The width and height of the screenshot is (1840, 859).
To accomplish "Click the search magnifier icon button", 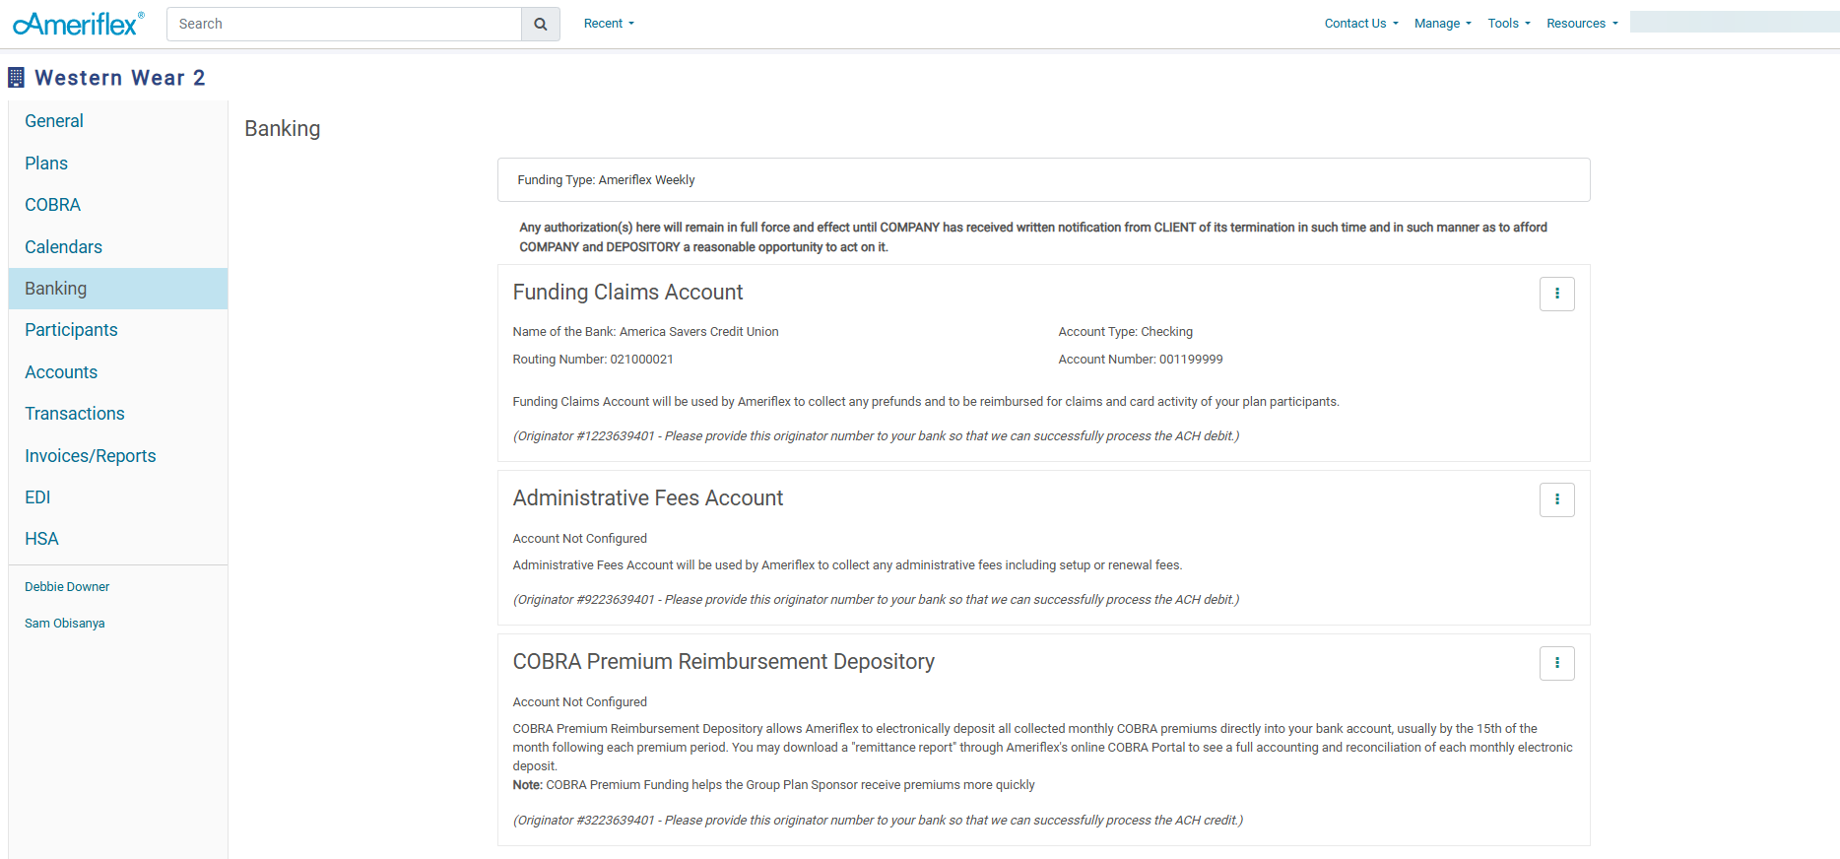I will 540,24.
